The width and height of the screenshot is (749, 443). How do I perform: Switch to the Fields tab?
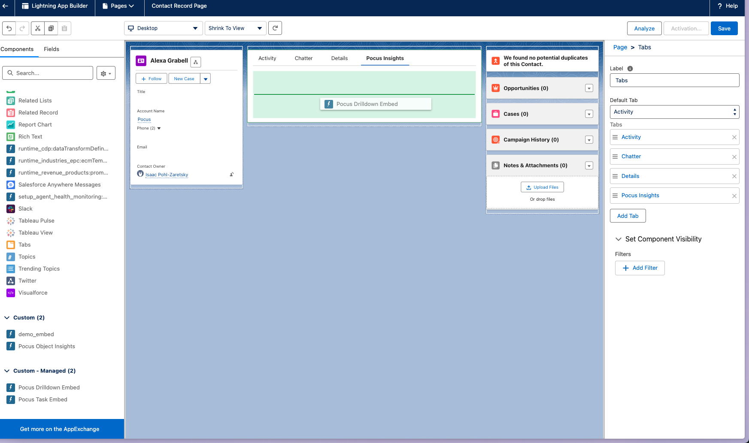[x=52, y=49]
